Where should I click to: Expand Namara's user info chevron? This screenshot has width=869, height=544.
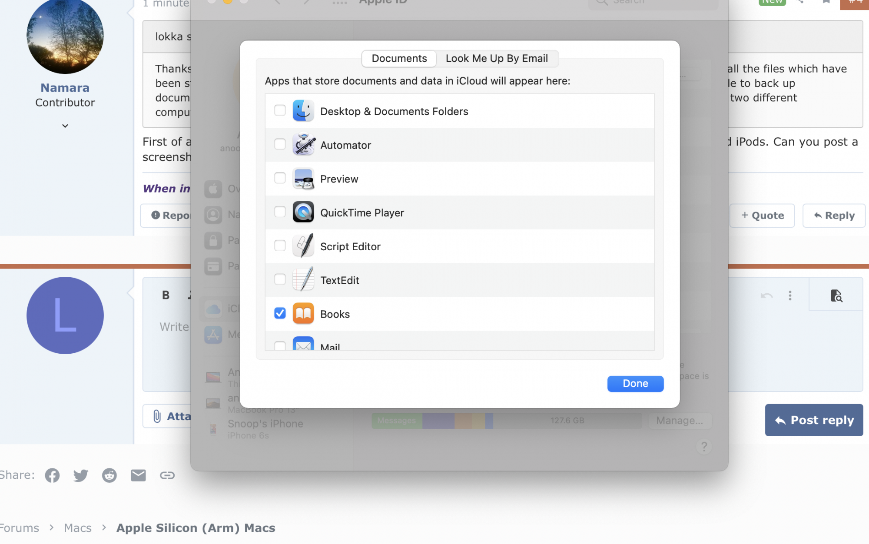(65, 126)
